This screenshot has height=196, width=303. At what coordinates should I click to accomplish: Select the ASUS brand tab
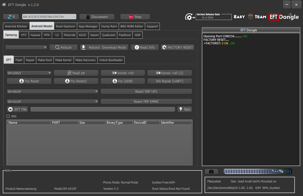[82, 35]
